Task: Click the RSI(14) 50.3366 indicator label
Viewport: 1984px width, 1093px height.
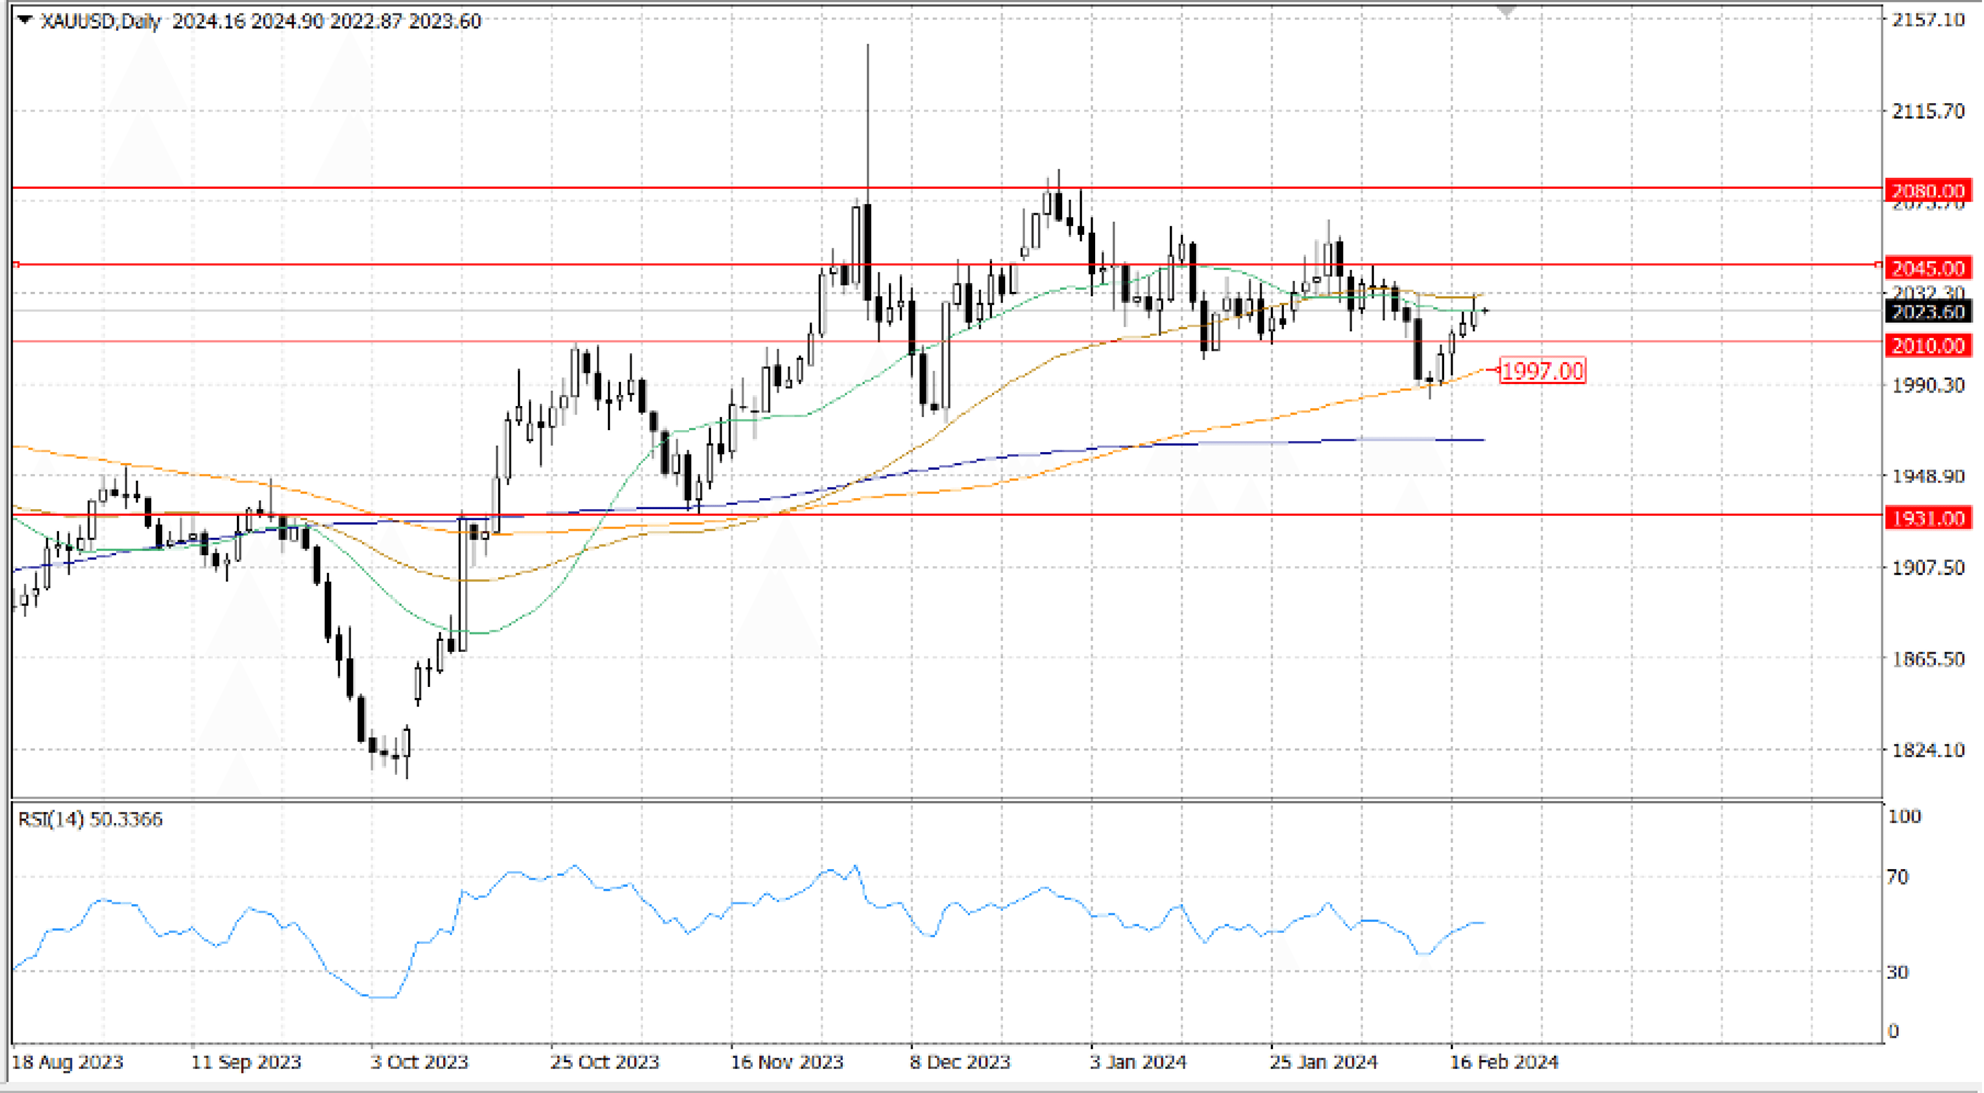Action: [x=90, y=819]
